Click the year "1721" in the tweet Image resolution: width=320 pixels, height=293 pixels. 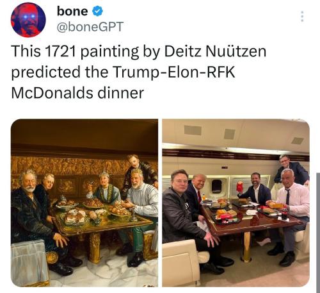[x=61, y=51]
